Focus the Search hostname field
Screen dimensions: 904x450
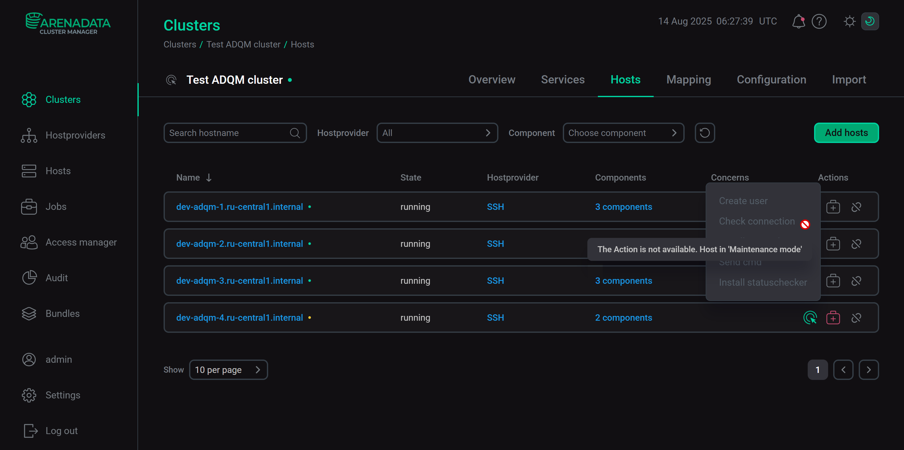[x=235, y=133]
